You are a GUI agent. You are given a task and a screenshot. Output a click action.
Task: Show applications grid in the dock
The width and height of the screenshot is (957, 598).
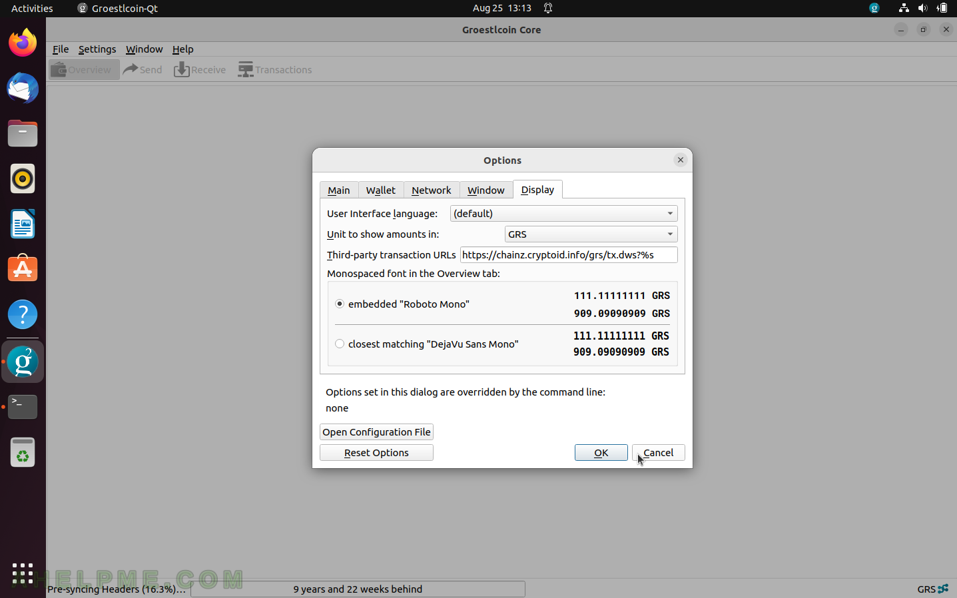coord(23,573)
